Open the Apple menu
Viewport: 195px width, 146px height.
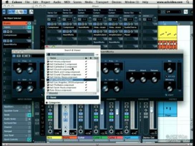click(x=7, y=2)
